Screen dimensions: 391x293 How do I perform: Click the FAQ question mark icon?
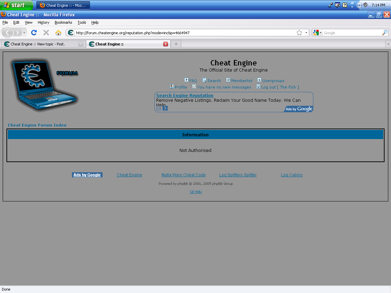pos(186,80)
